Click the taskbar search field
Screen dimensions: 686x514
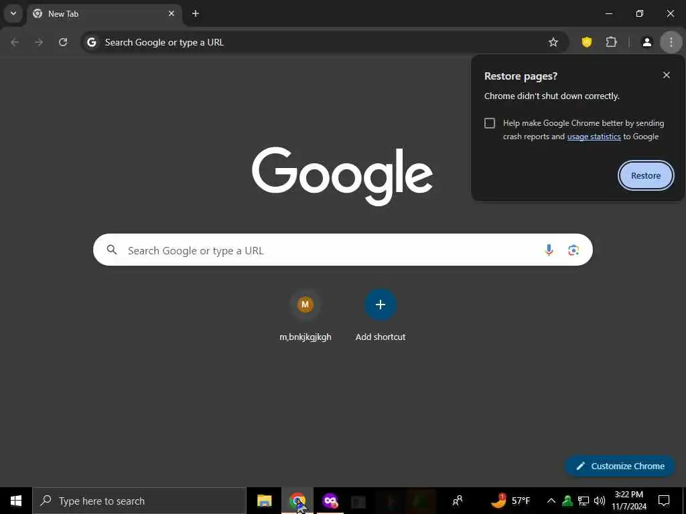pyautogui.click(x=139, y=501)
